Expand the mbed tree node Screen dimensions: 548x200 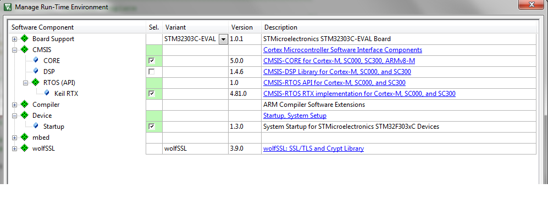click(x=14, y=138)
